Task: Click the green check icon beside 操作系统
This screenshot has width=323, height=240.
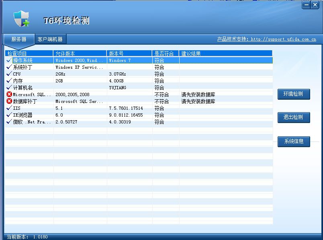Action: coord(9,60)
